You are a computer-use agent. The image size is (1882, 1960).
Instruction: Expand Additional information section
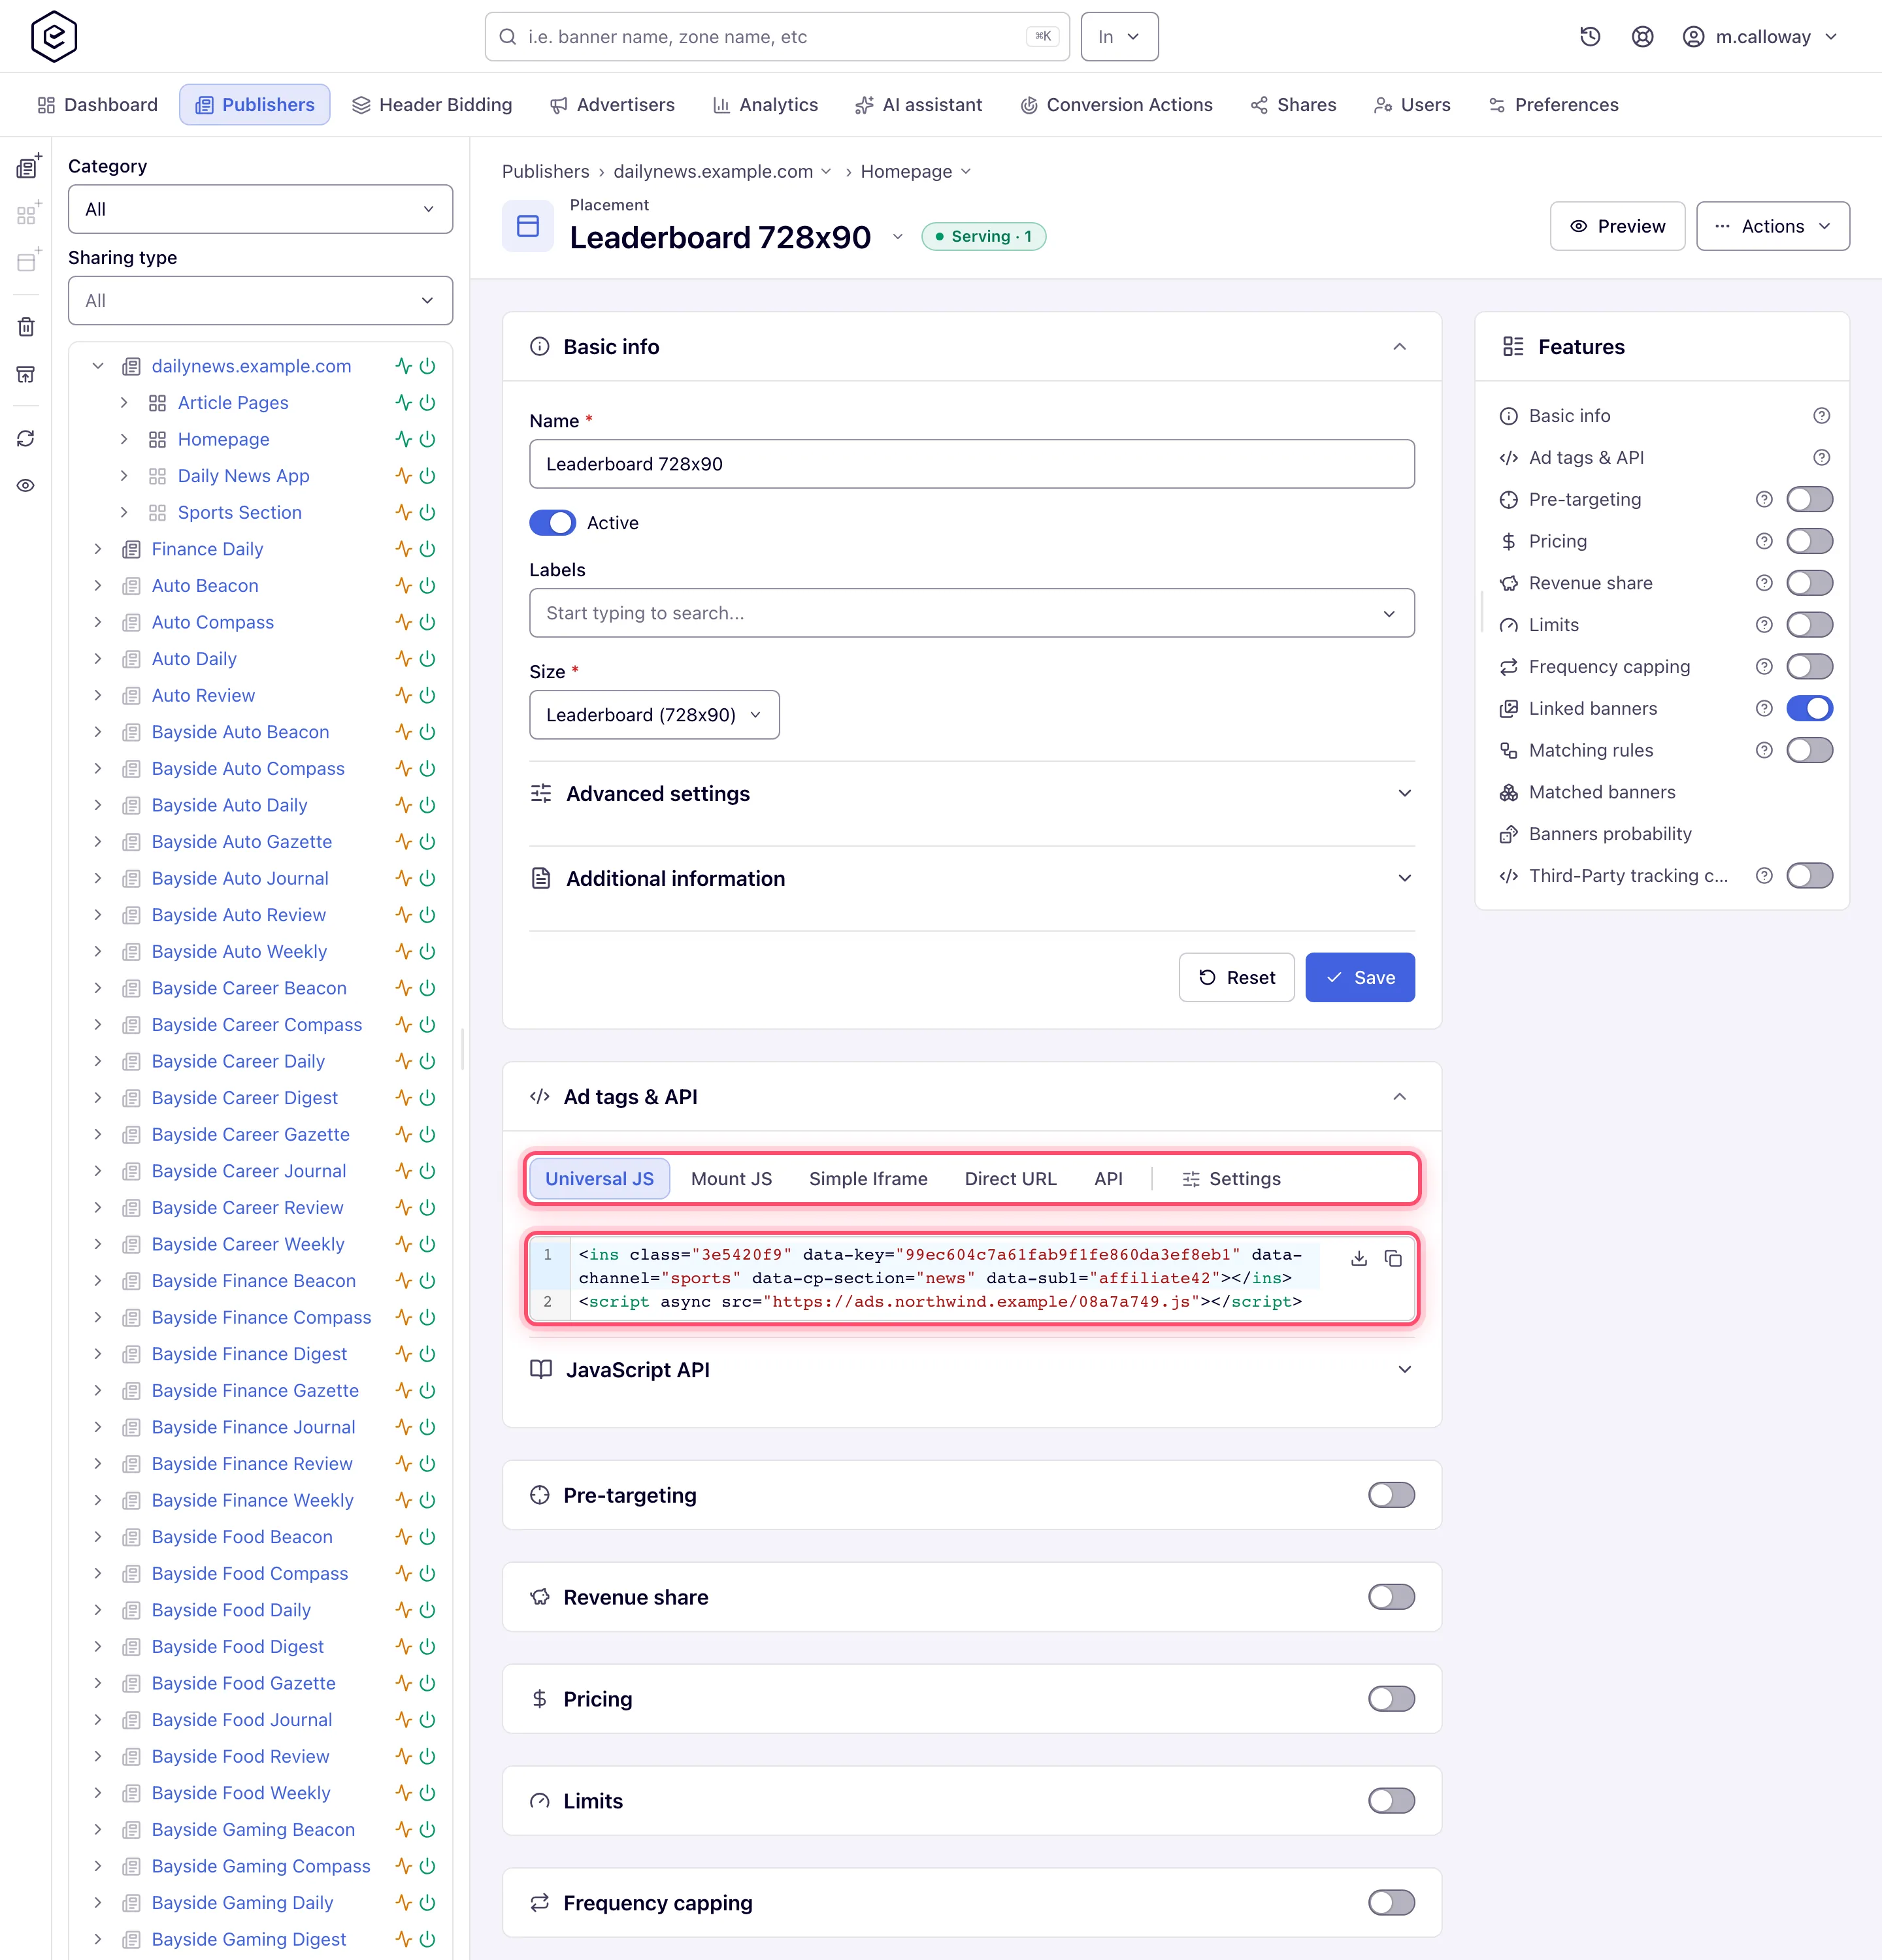tap(972, 878)
